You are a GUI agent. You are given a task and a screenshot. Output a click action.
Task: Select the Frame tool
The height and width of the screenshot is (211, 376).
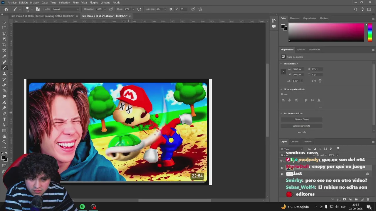pyautogui.click(x=4, y=51)
